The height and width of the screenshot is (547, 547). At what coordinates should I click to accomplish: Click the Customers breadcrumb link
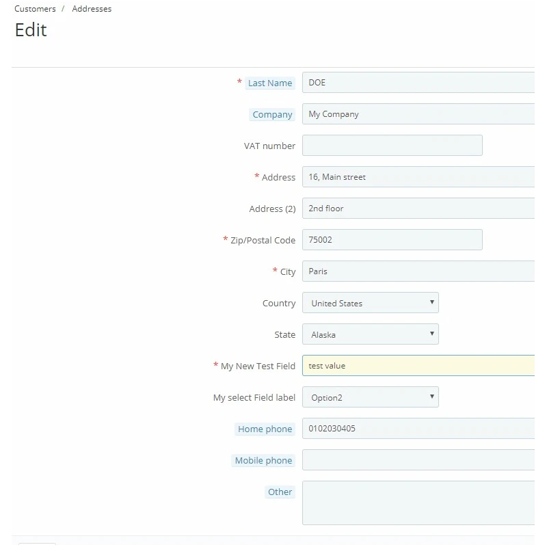(35, 9)
